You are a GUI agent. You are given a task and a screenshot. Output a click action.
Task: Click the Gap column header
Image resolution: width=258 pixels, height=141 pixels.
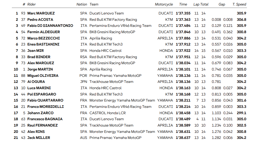222,4
